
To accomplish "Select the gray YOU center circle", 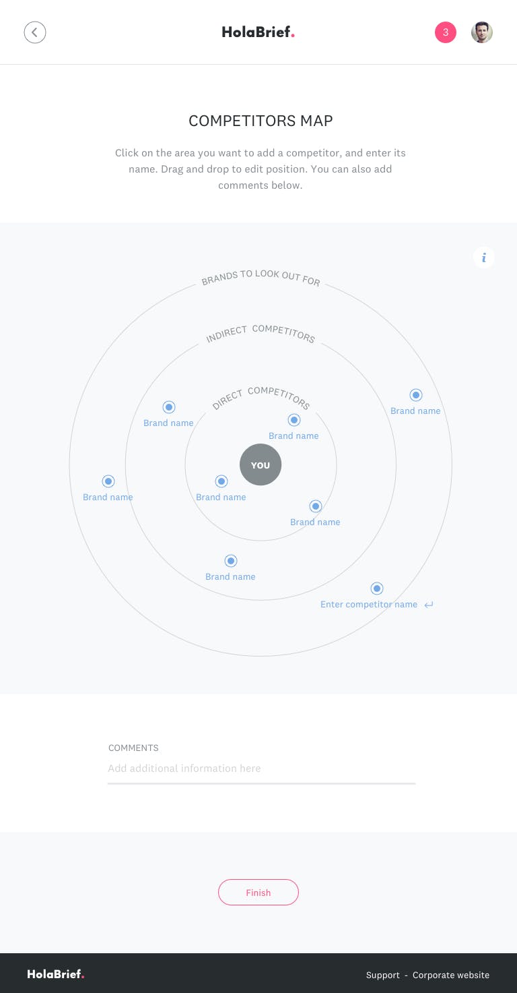I will coord(261,465).
